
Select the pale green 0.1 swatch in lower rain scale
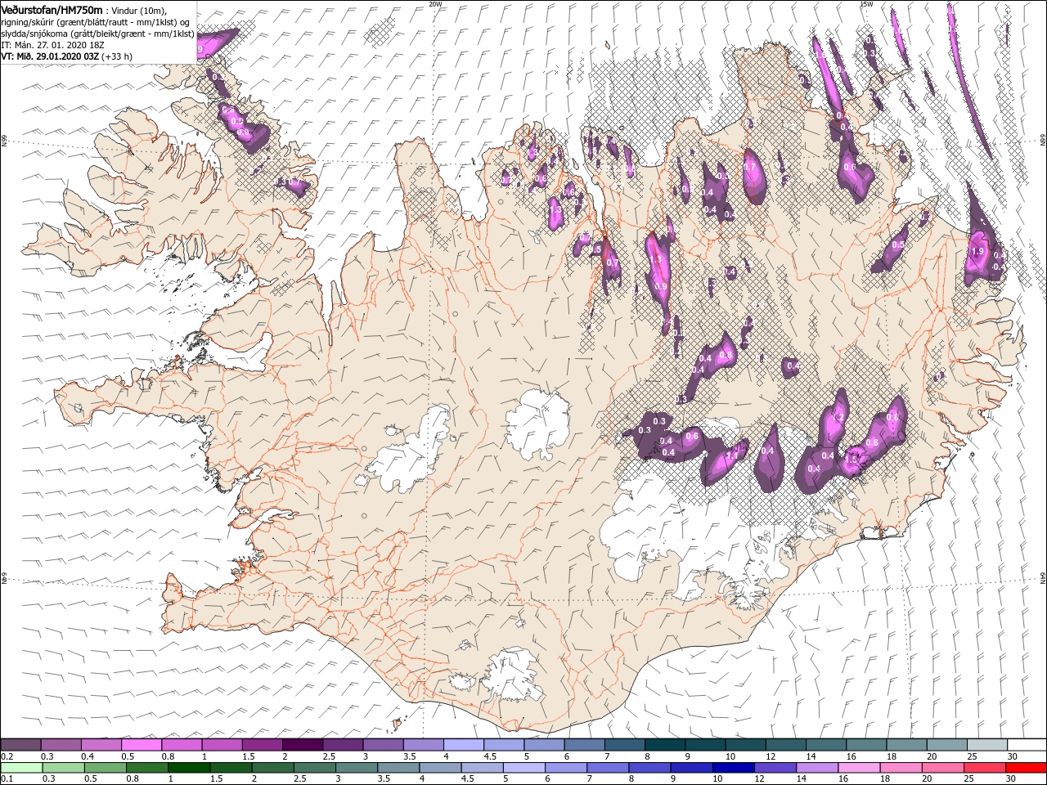pyautogui.click(x=21, y=768)
